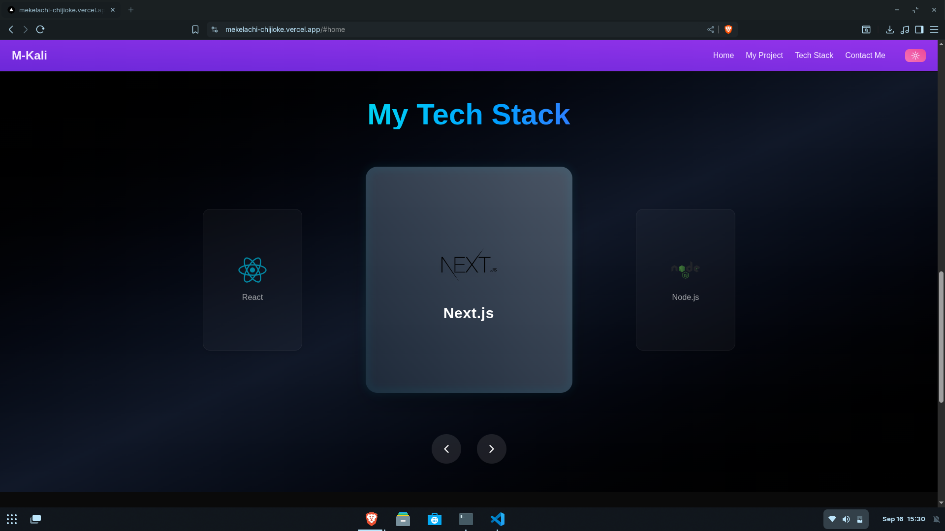Click the previous carousel arrow button

coord(446,449)
